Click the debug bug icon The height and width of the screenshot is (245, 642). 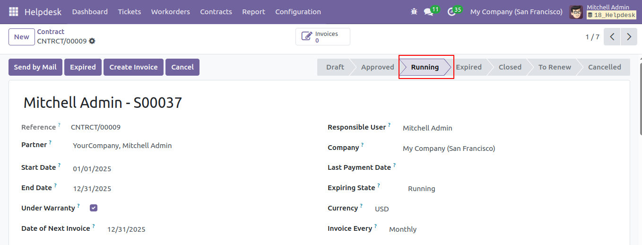click(414, 12)
